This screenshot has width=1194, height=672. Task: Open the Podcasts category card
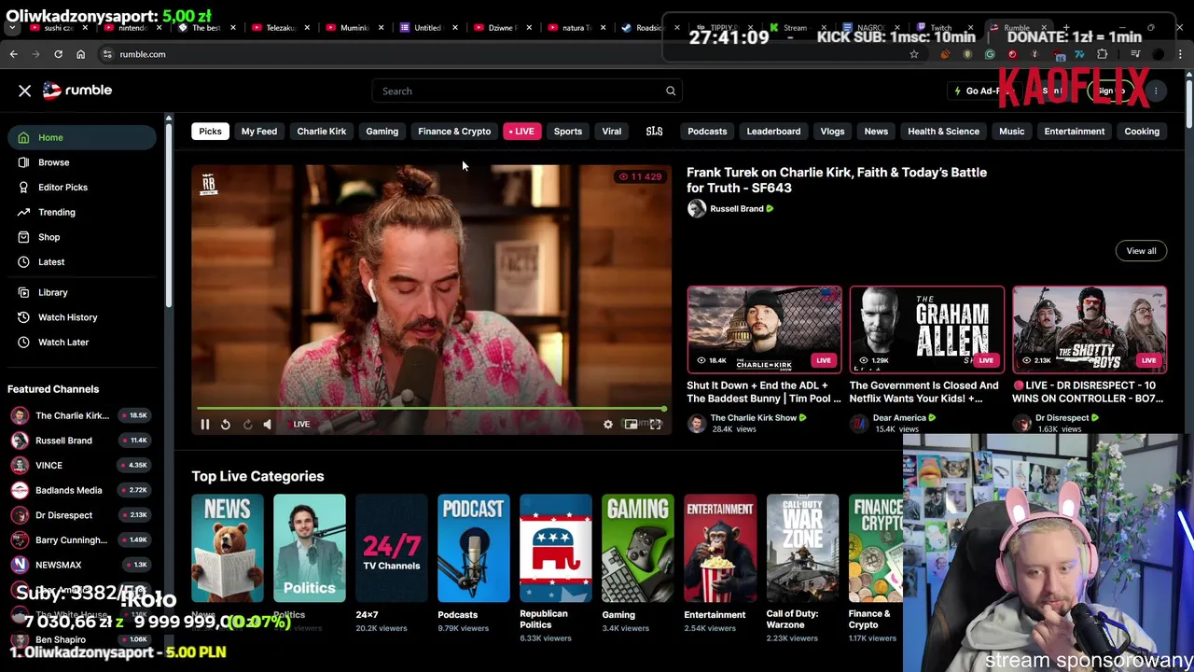point(474,549)
